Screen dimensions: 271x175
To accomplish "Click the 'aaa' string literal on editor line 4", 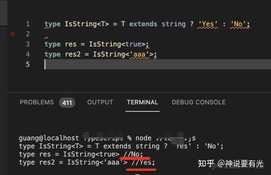I will (x=139, y=54).
